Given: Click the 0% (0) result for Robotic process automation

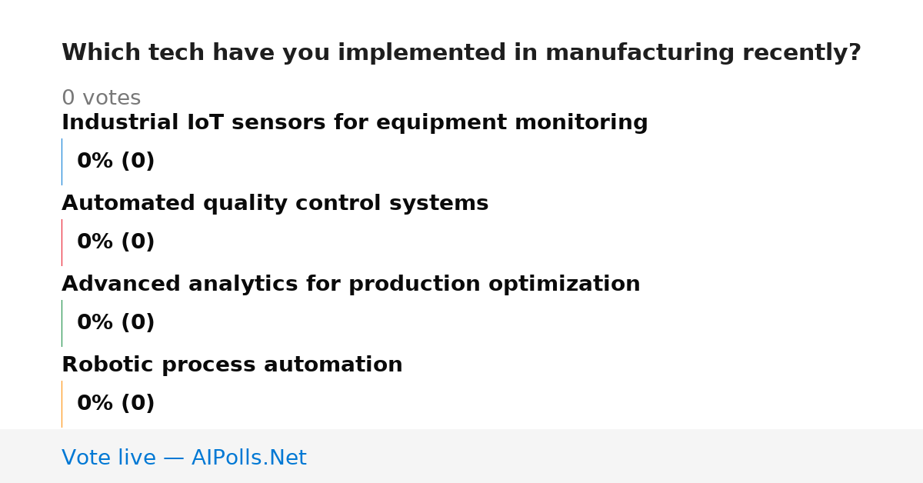Looking at the screenshot, I should tap(115, 404).
